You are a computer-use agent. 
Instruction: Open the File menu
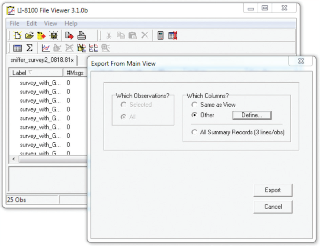(15, 24)
